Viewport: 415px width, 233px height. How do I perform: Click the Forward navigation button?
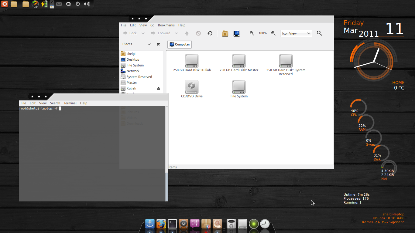tap(161, 33)
